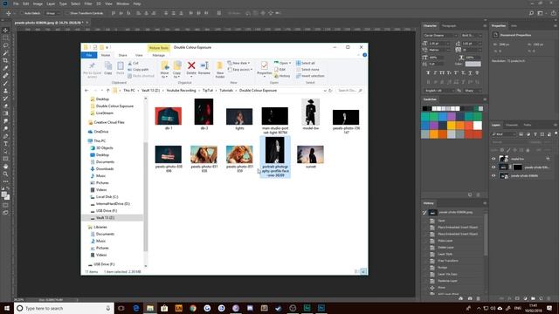The width and height of the screenshot is (559, 314).
Task: Click Rename in the Explorer ribbon
Action: coord(204,68)
